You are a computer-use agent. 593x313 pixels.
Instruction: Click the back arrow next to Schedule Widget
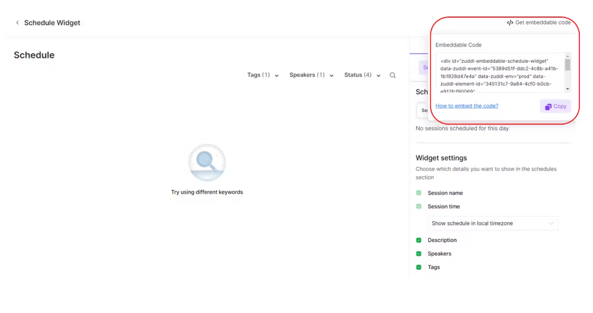click(x=17, y=22)
